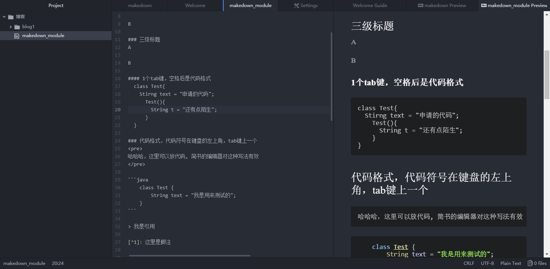Click the '代码格式' heading in preview

click(431, 183)
